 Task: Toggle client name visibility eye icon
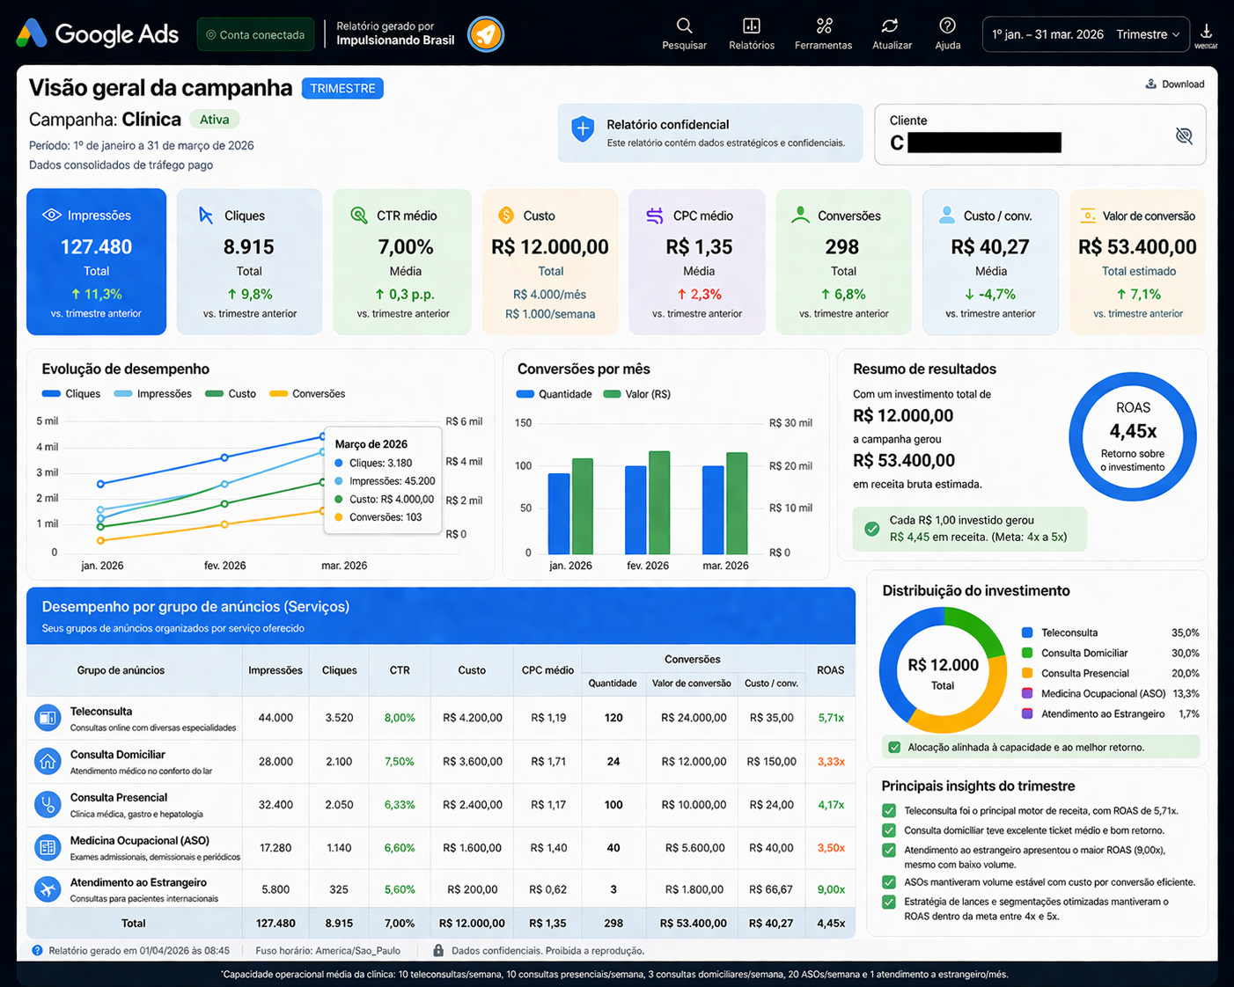pyautogui.click(x=1184, y=135)
